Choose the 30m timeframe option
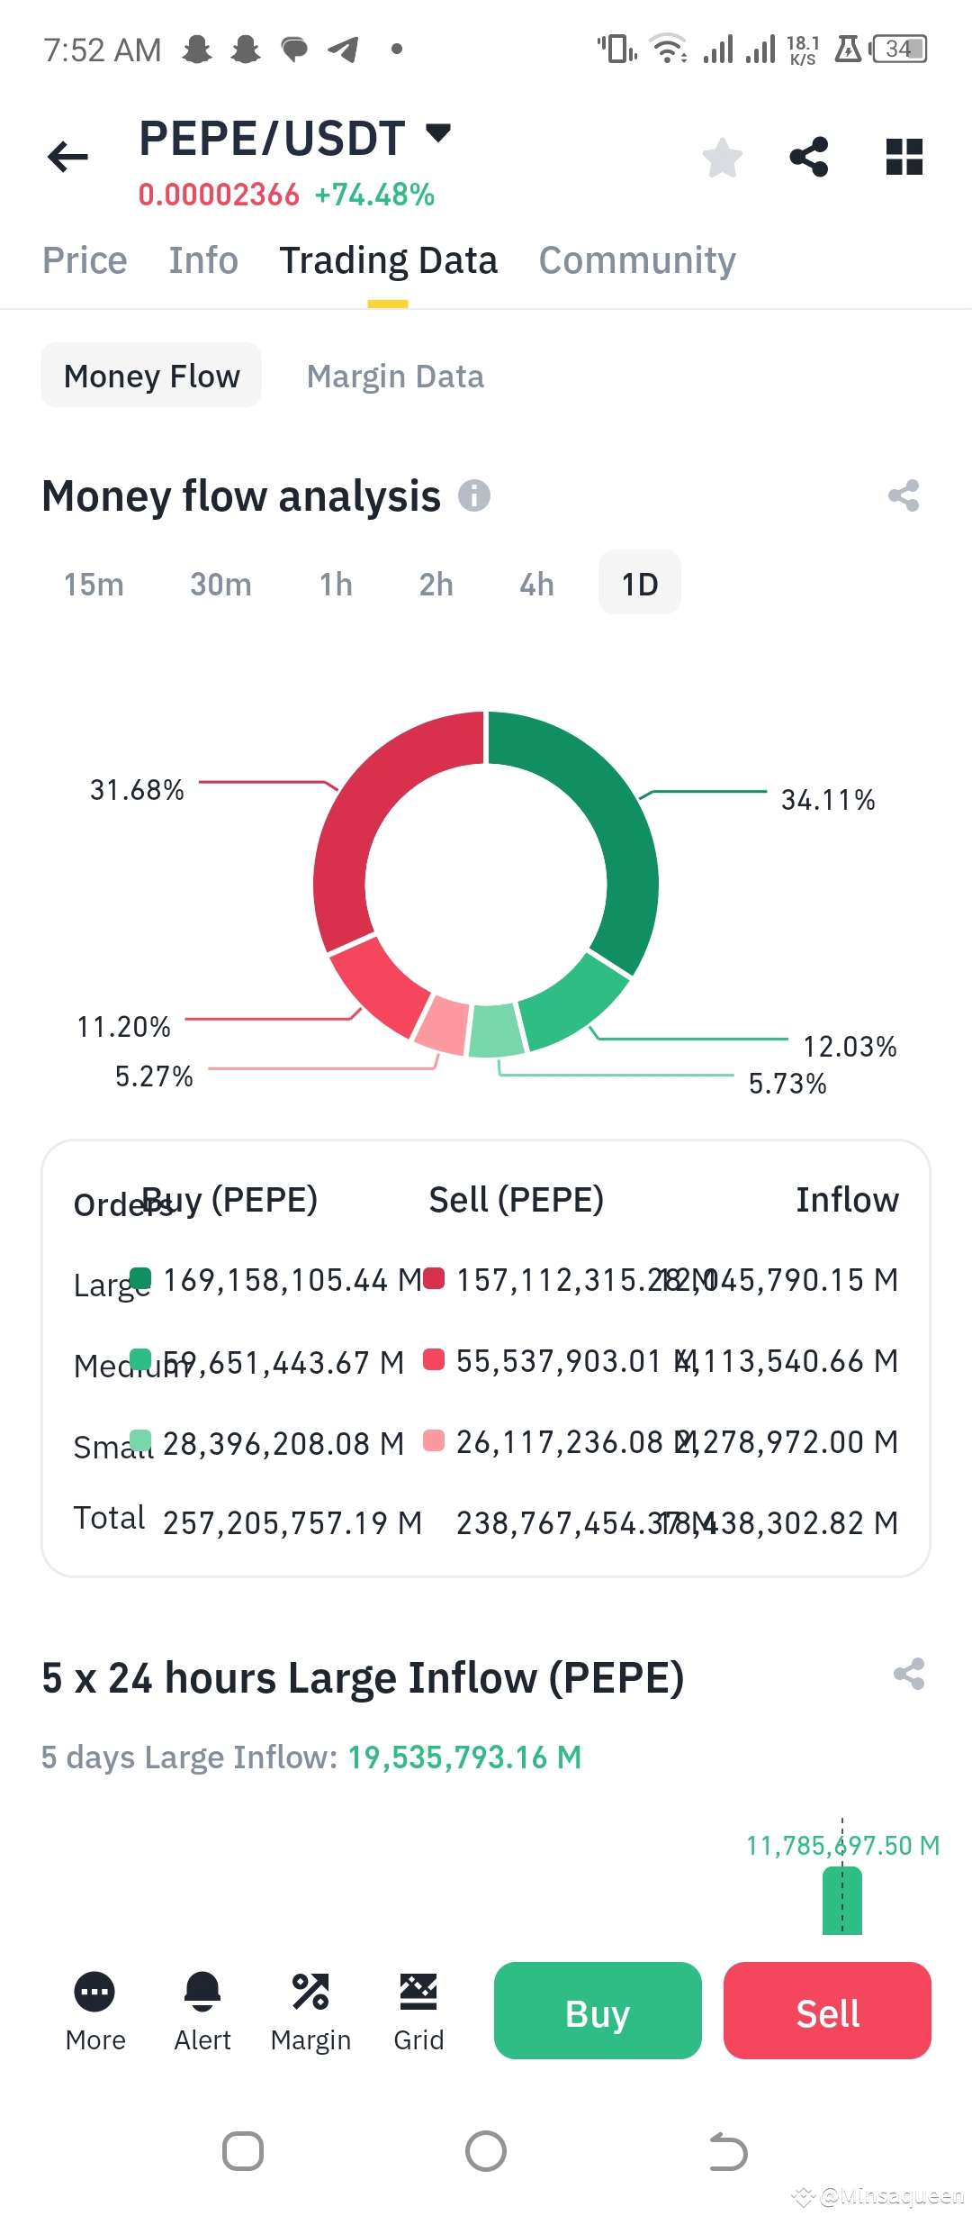This screenshot has width=972, height=2216. pos(220,583)
